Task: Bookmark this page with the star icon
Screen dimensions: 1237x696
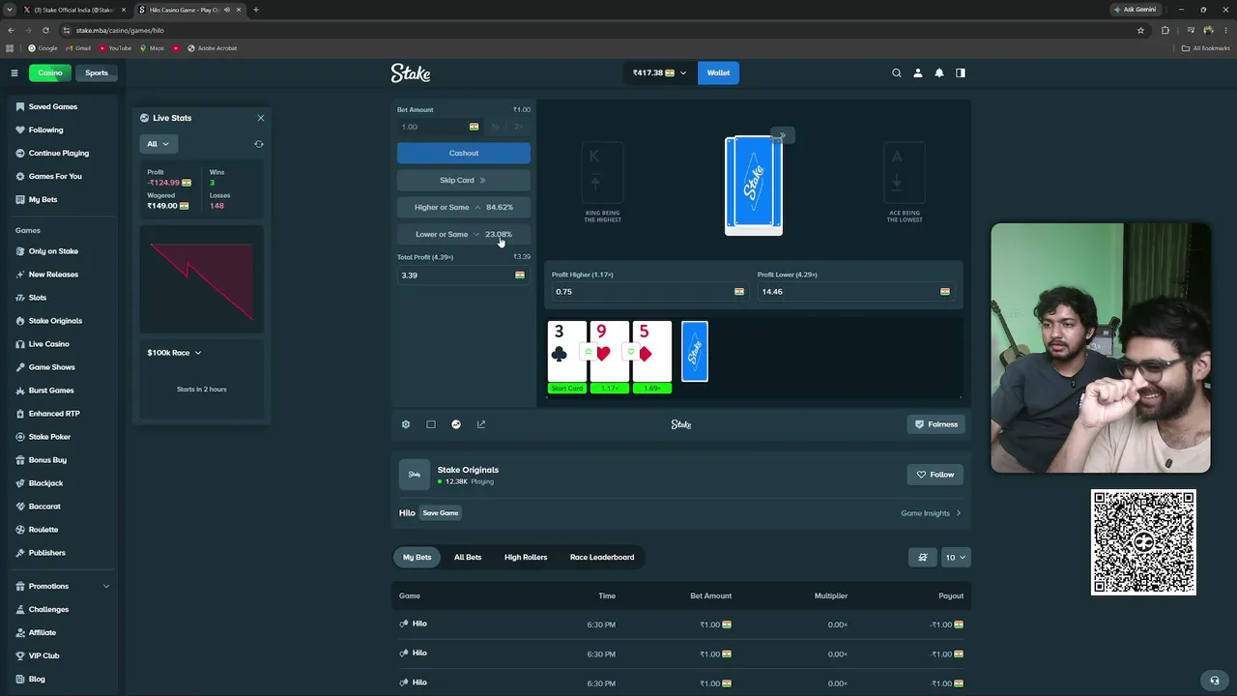Action: [x=1140, y=30]
